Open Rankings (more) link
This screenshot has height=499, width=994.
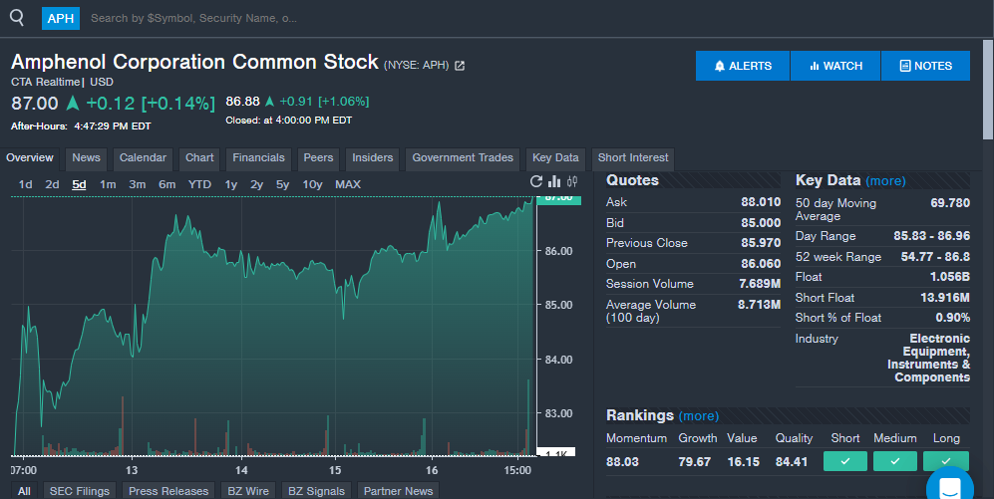699,416
